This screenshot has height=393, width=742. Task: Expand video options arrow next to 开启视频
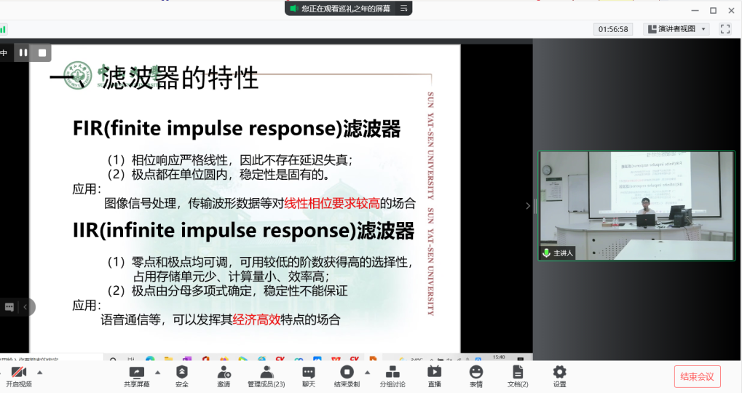[x=39, y=372]
